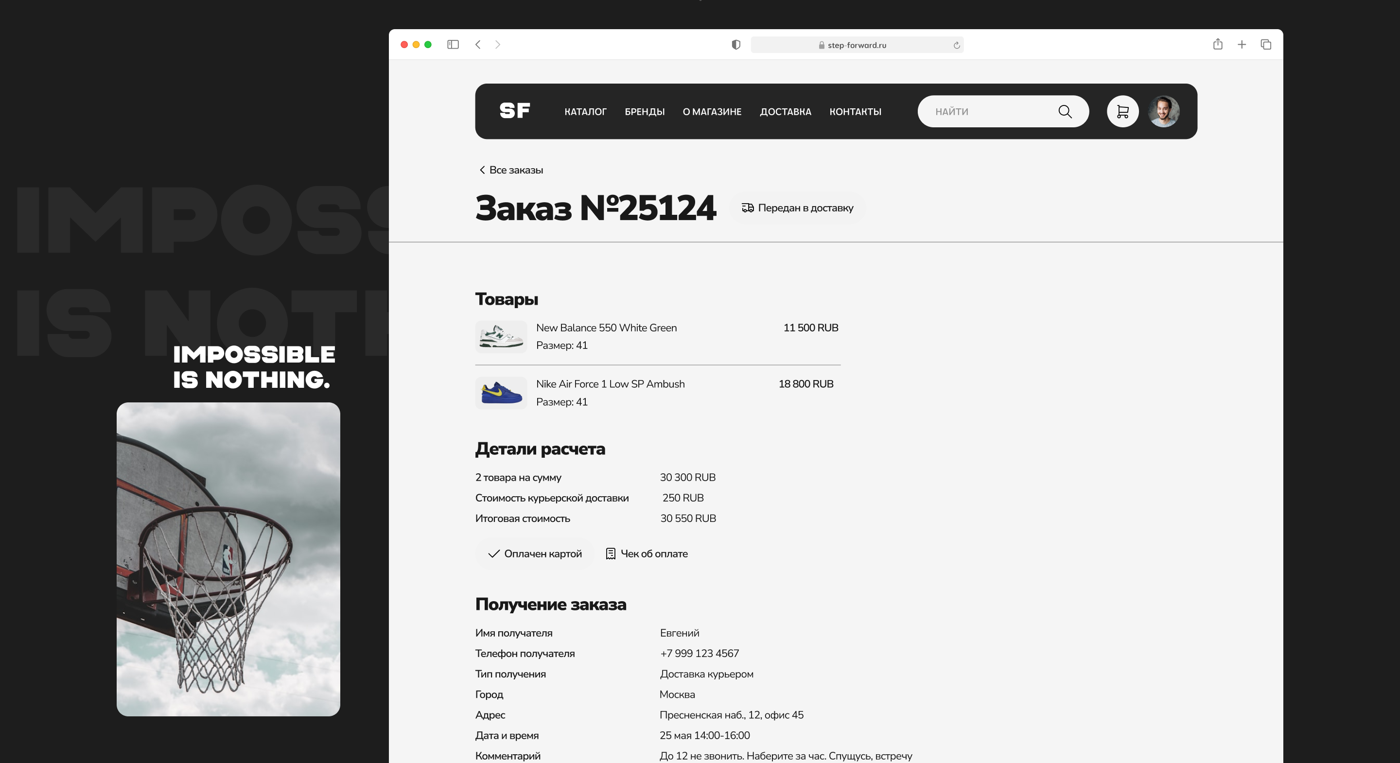The height and width of the screenshot is (763, 1400).
Task: Open Чек об оплате receipt
Action: 647,553
